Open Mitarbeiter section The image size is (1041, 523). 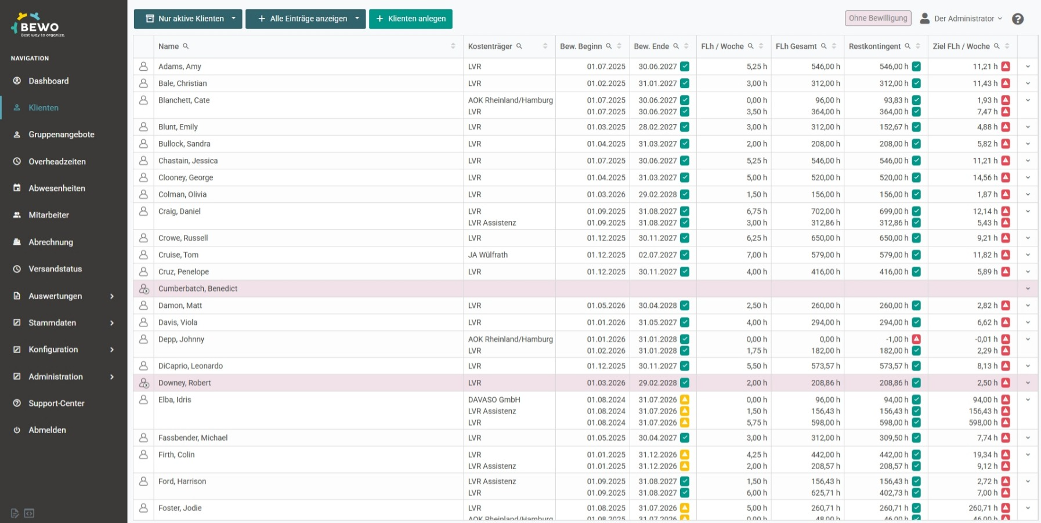point(49,215)
